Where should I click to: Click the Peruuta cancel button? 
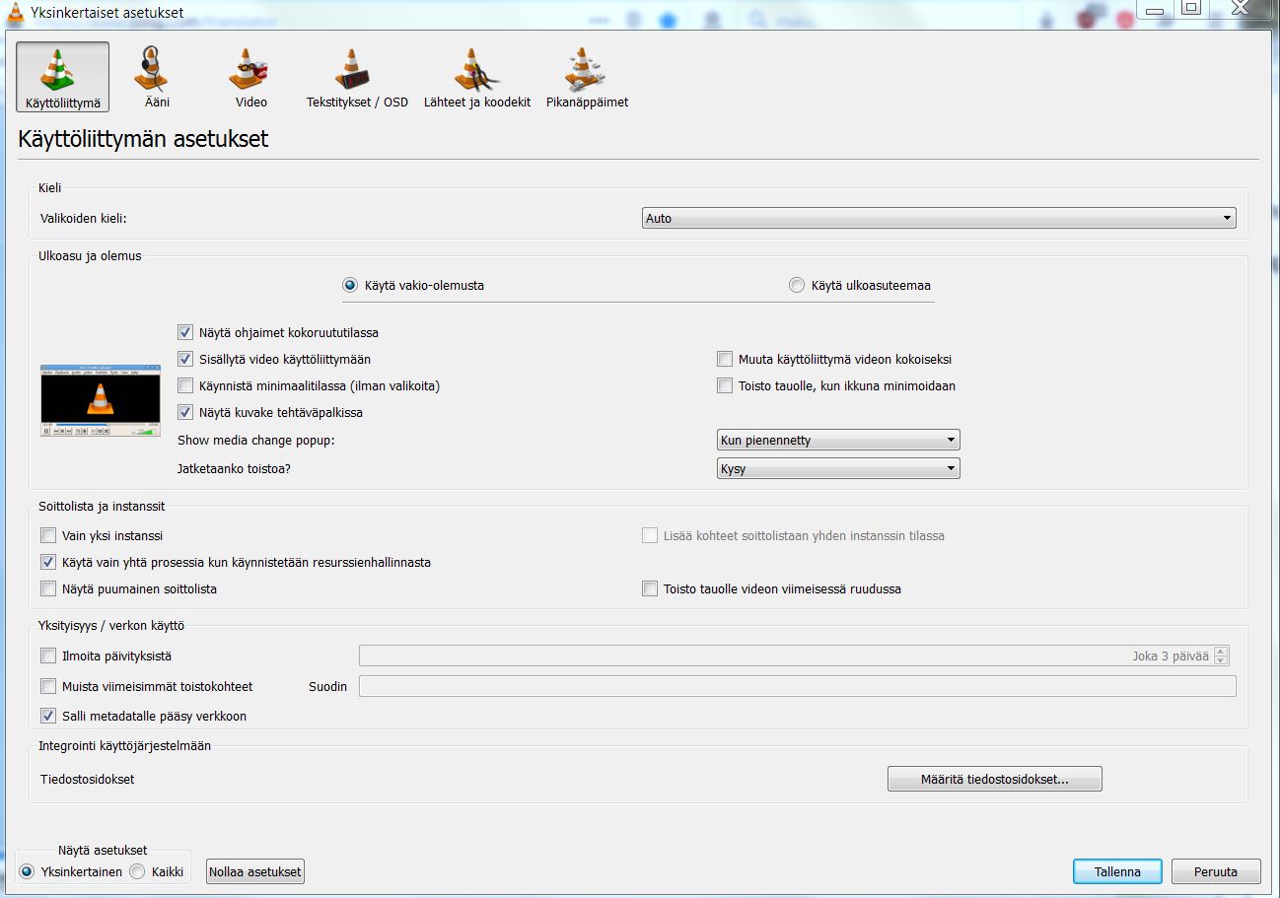[1216, 872]
